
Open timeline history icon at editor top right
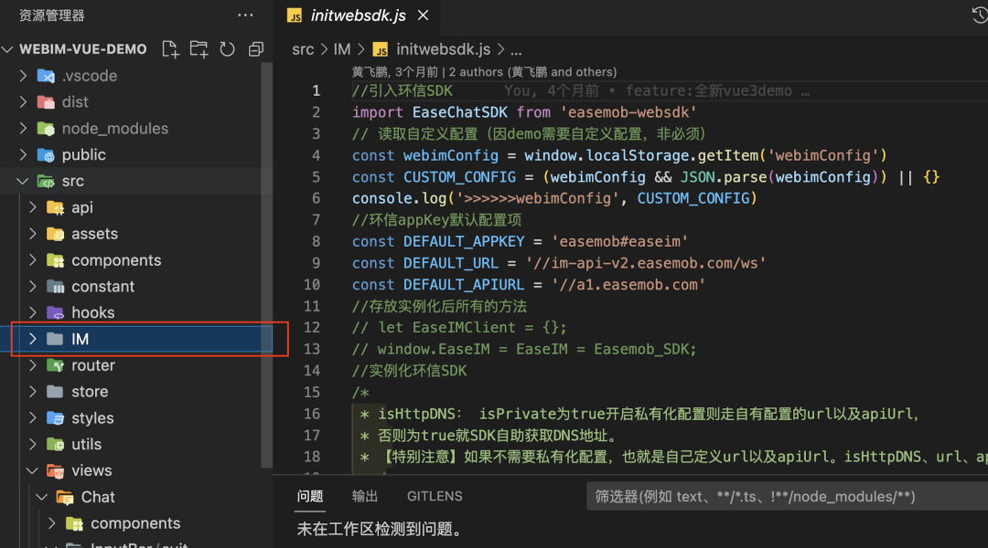pyautogui.click(x=980, y=16)
